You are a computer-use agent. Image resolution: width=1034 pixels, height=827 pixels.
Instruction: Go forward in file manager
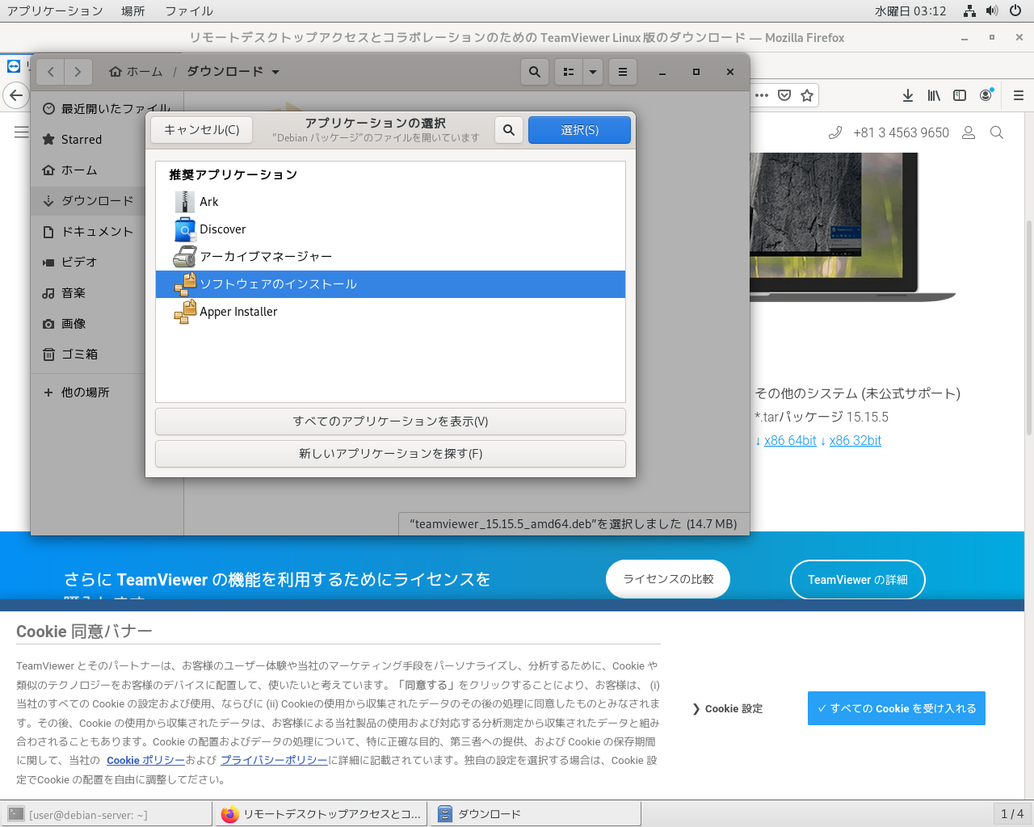78,72
